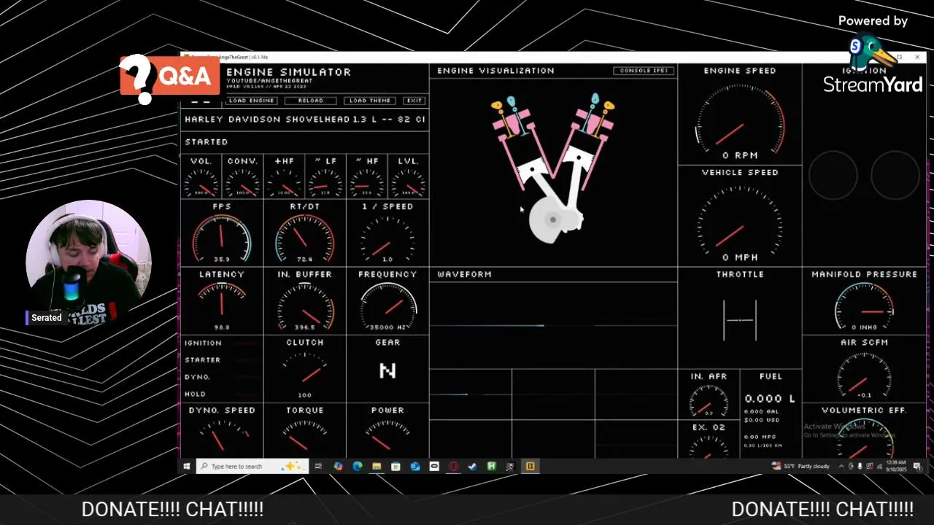934x525 pixels.
Task: Open the colorful Copilot taskbar icon
Action: (x=338, y=467)
